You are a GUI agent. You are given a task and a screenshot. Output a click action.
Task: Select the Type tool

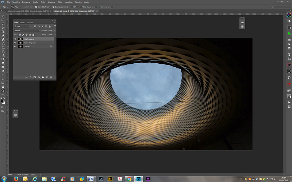coord(3,75)
